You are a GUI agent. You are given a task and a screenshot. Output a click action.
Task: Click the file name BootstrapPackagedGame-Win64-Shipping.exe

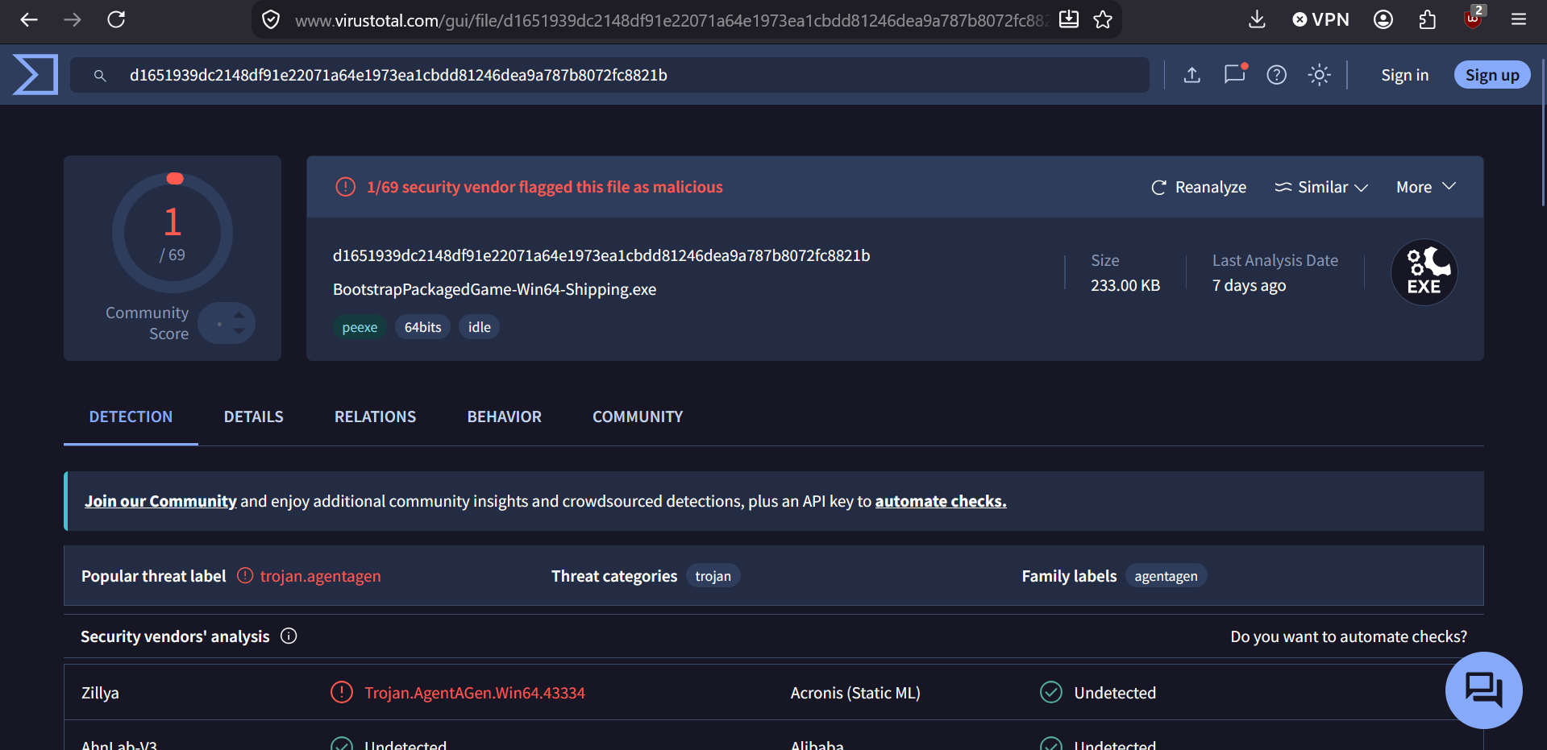coord(495,289)
